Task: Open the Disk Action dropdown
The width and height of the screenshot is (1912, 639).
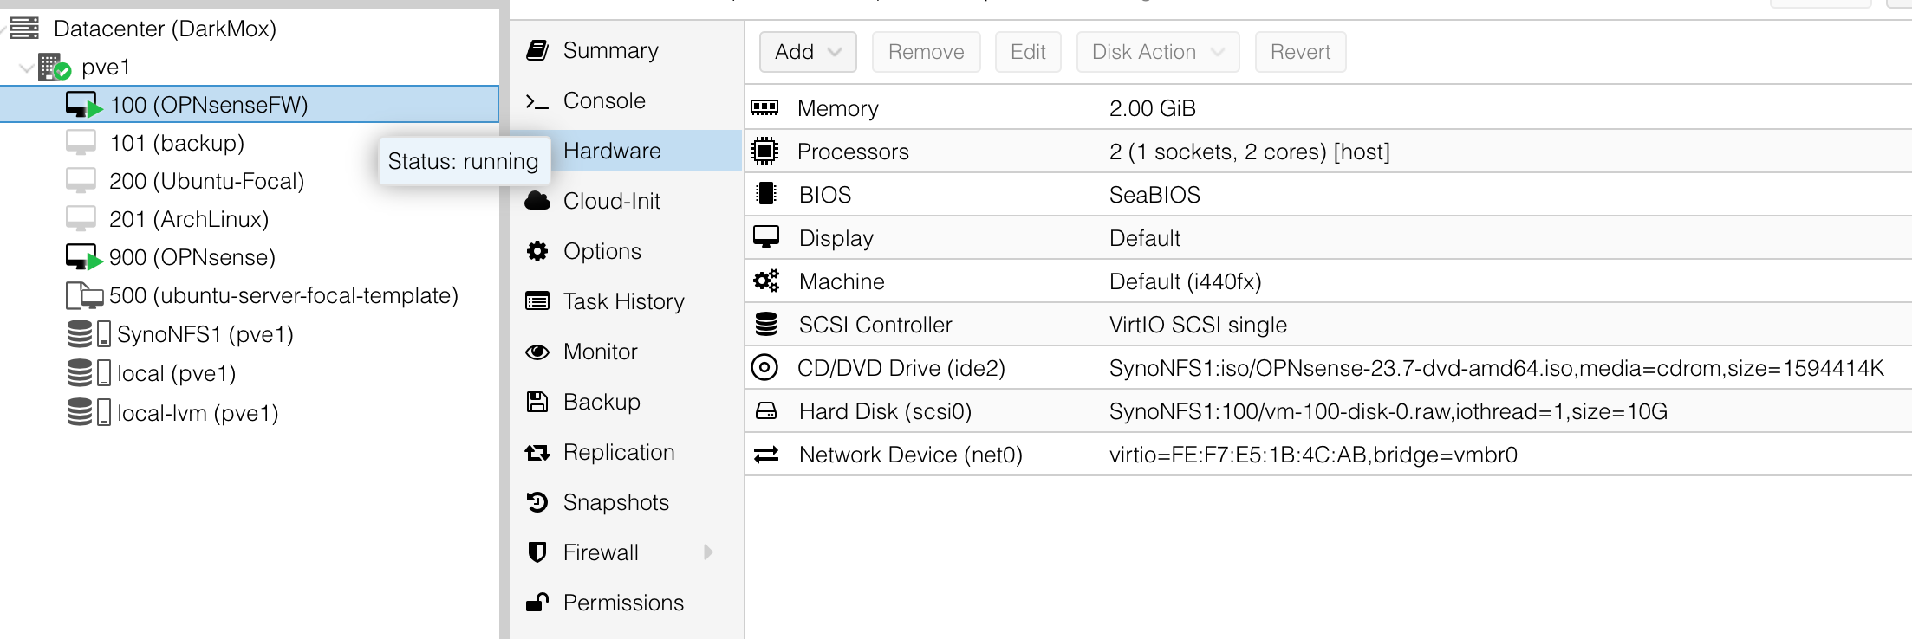Action: point(1158,52)
